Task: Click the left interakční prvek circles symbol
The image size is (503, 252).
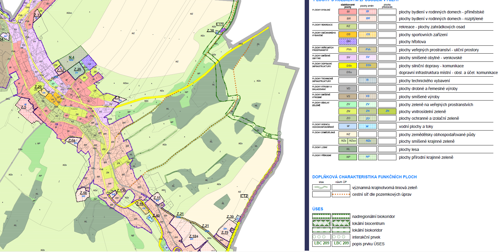Action: point(321,237)
